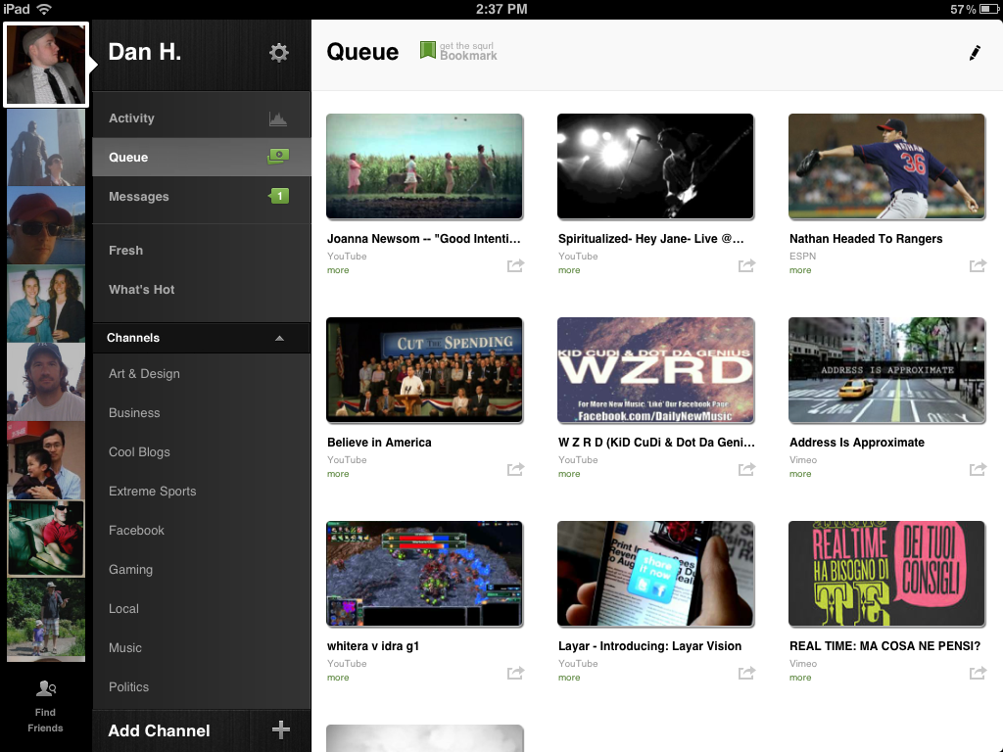Image resolution: width=1003 pixels, height=752 pixels.
Task: Open the Business channel
Action: pyautogui.click(x=202, y=413)
